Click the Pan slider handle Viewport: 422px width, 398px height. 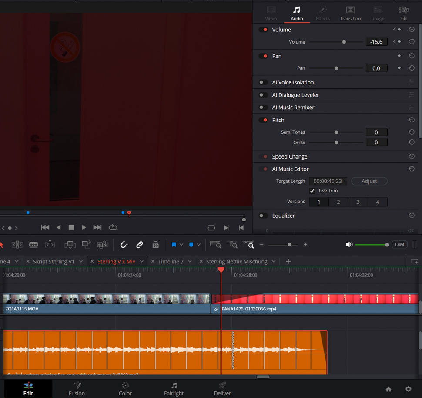[x=336, y=68]
